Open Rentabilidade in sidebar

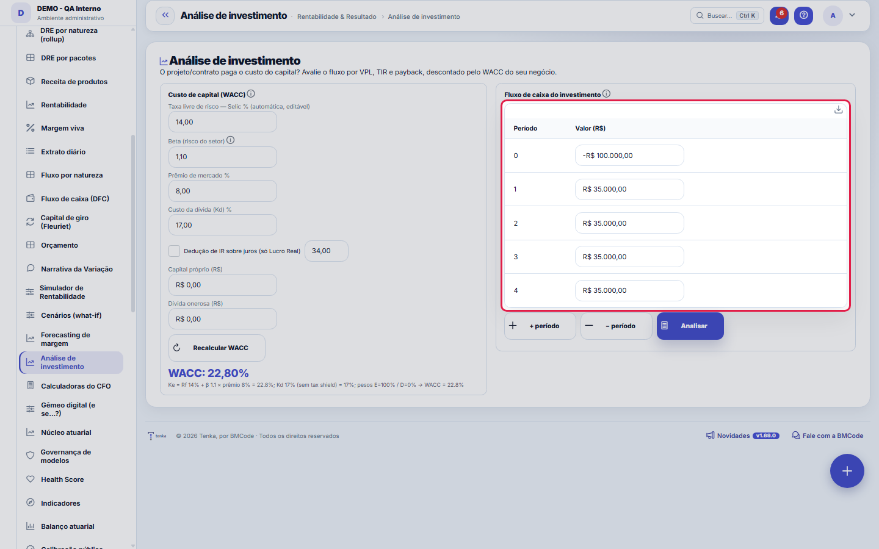[71, 105]
